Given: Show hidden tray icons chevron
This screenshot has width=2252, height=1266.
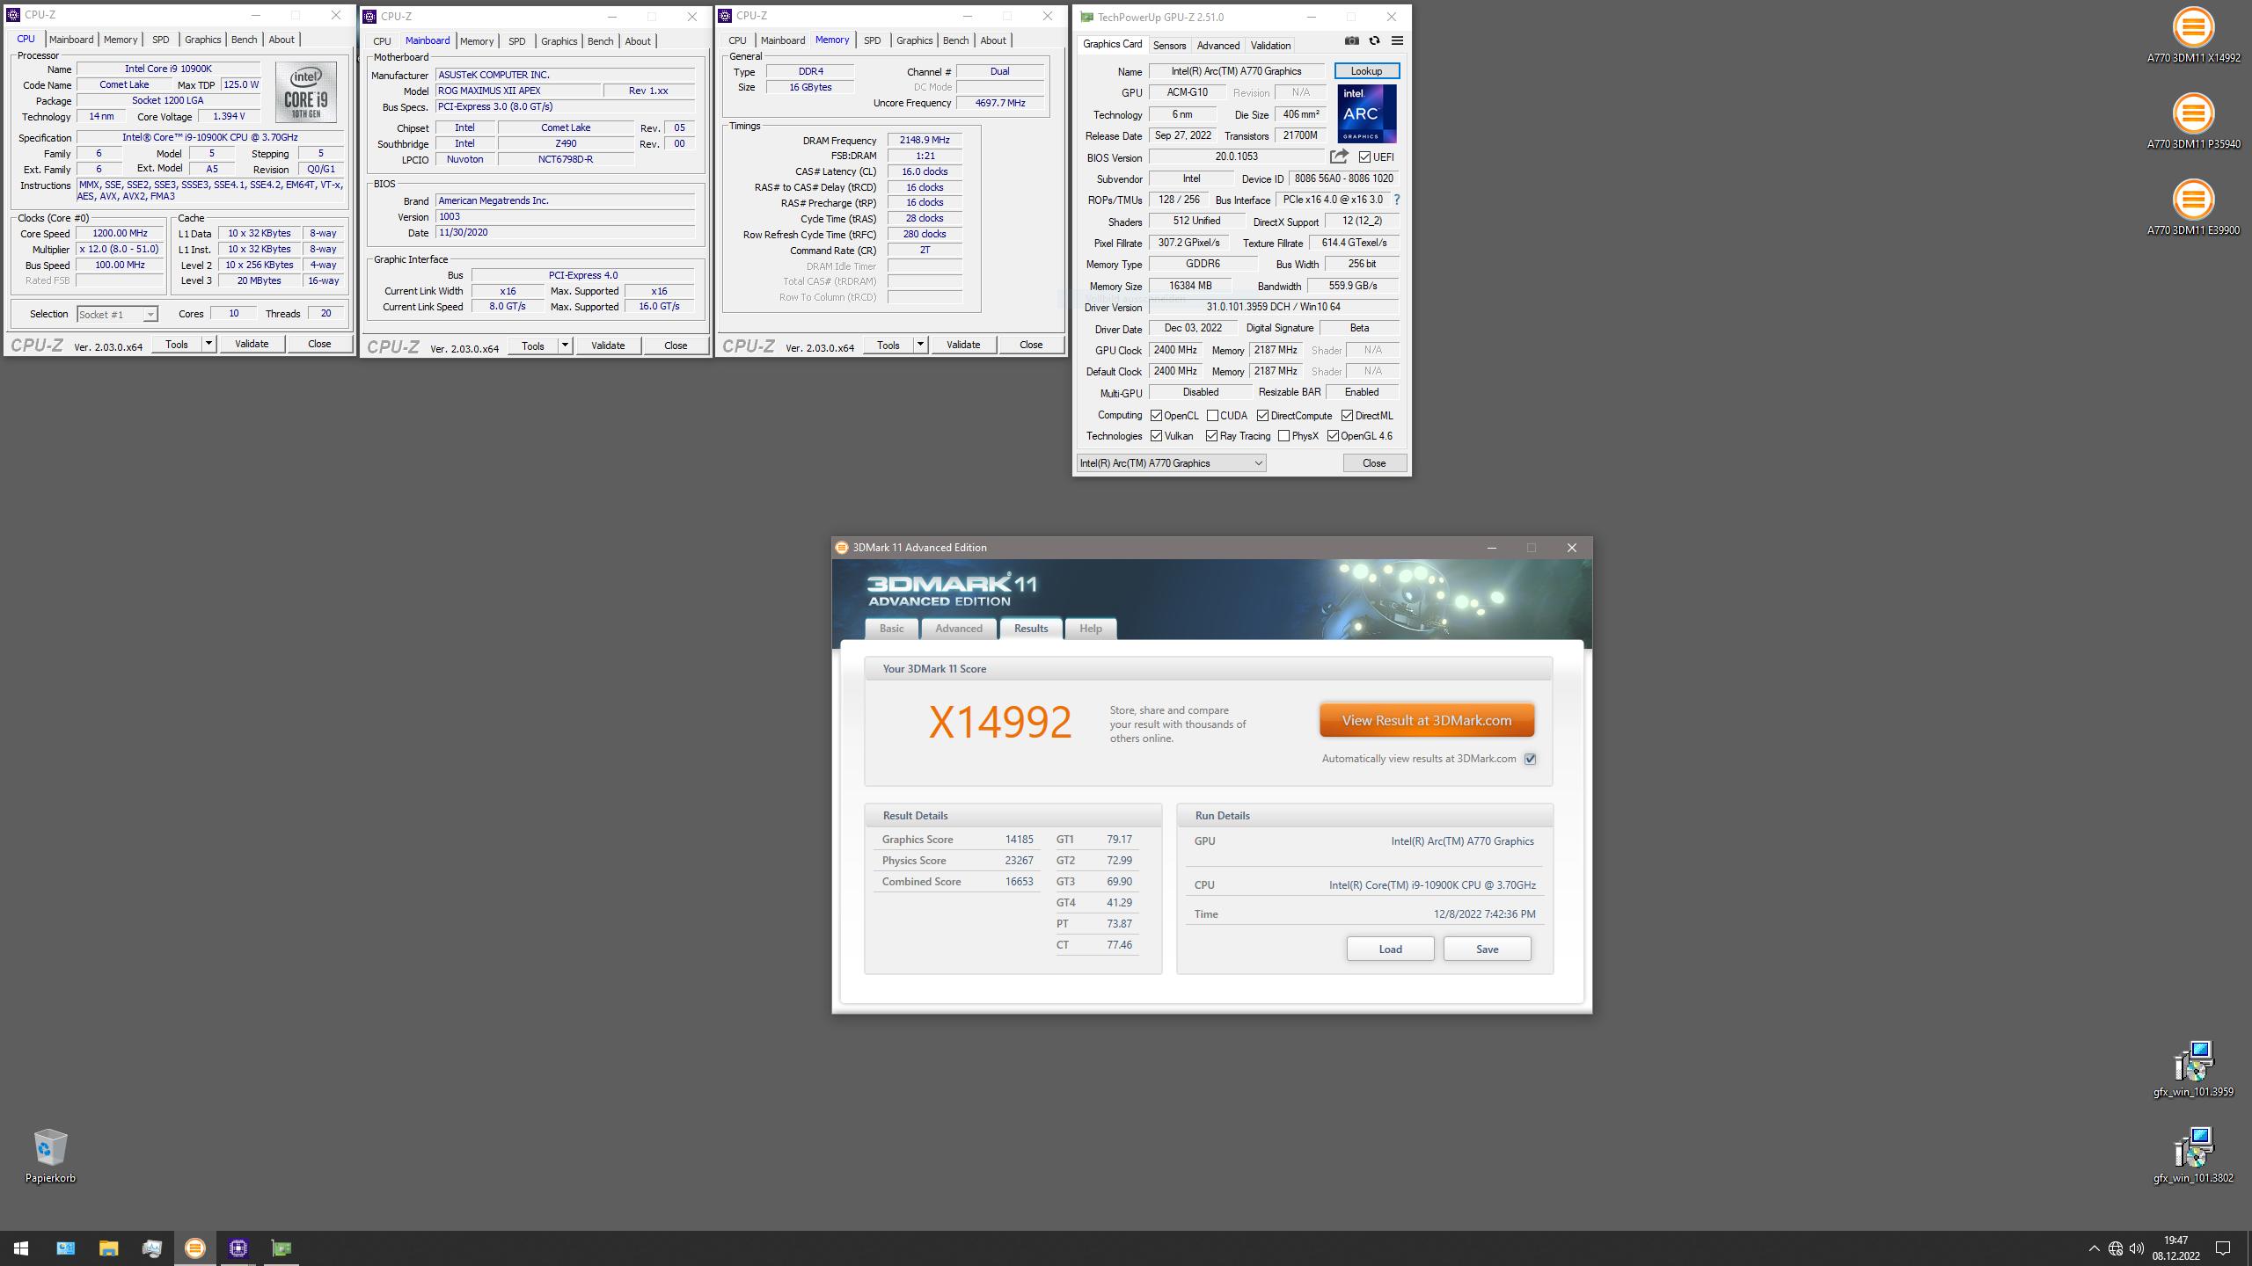Looking at the screenshot, I should pos(2094,1248).
